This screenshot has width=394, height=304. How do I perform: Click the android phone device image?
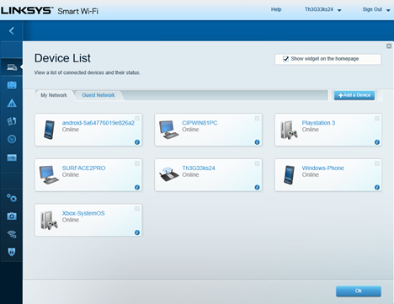click(x=49, y=130)
